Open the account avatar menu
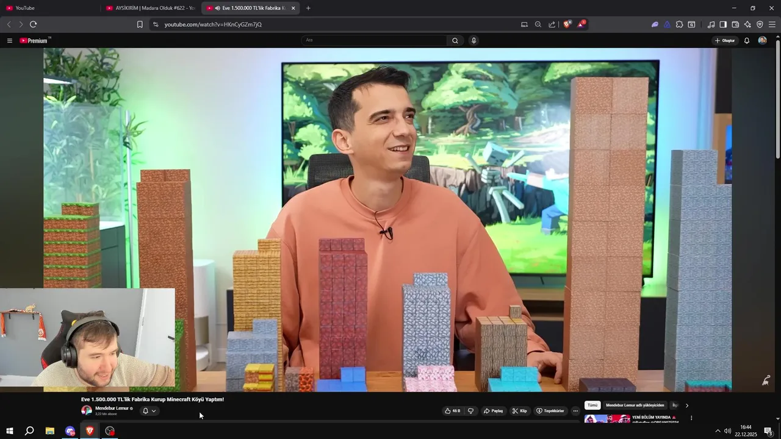The width and height of the screenshot is (781, 439). pos(762,41)
